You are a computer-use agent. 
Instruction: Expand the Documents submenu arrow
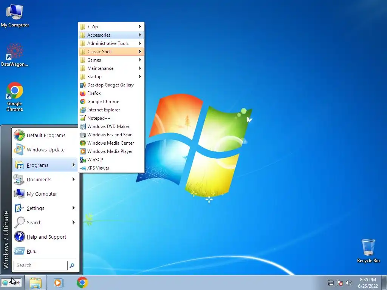coord(74,179)
